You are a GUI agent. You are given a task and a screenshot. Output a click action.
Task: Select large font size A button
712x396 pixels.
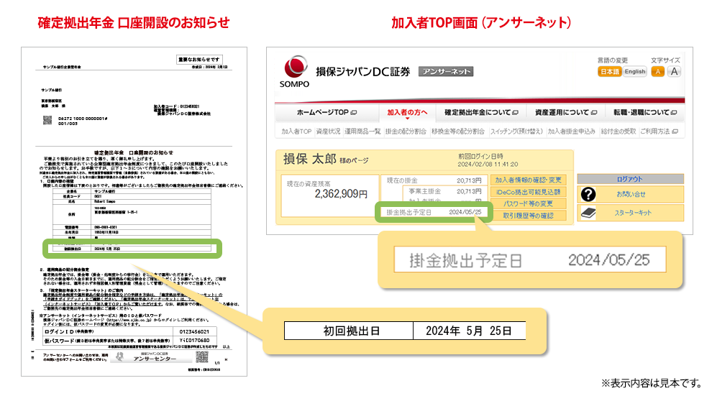click(x=675, y=71)
